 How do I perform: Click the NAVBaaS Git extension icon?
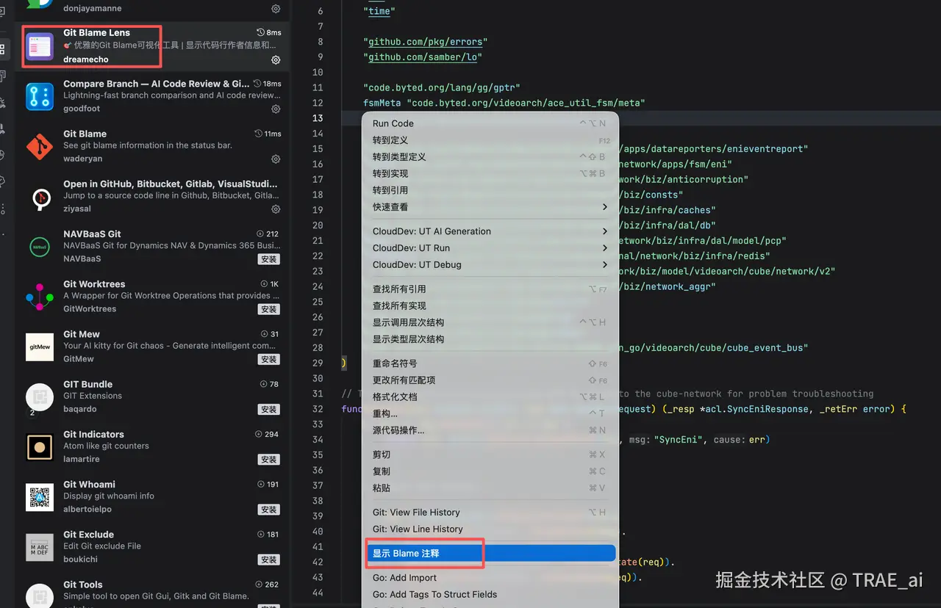(40, 247)
